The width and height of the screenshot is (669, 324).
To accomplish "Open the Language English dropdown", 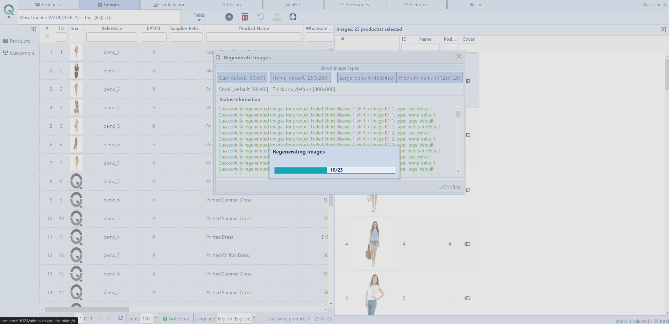I will [x=254, y=318].
